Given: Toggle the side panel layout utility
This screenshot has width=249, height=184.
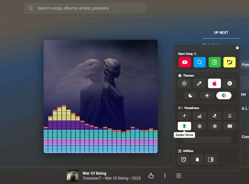Looking at the screenshot, I should point(211,159).
